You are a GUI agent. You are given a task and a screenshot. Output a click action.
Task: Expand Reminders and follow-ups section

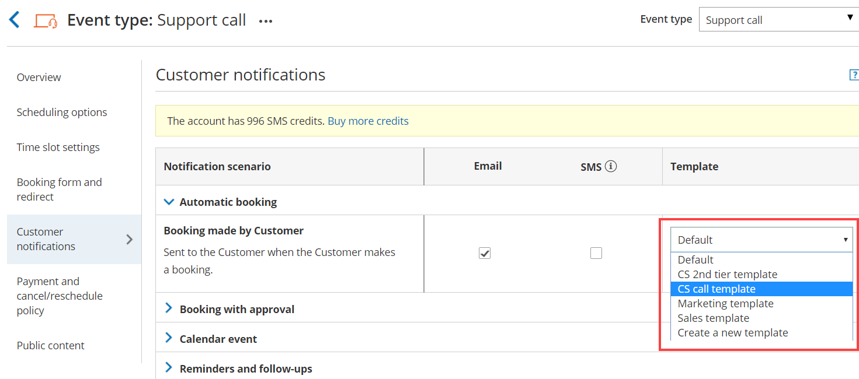[169, 368]
